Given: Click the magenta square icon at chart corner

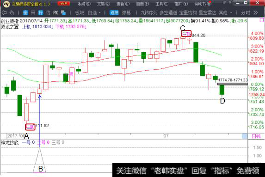Looking at the screenshot, I should (x=262, y=20).
